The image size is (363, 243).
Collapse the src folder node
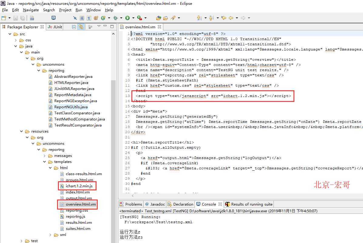10,34
